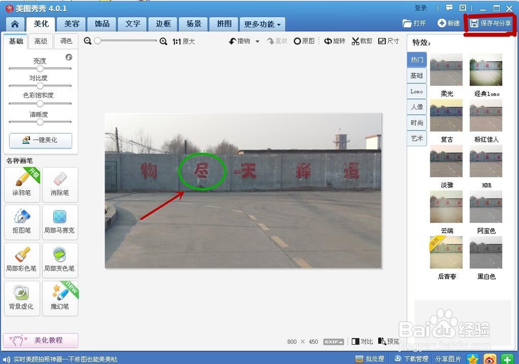Click the 1:1 原大 actual size button
This screenshot has width=519, height=364.
pyautogui.click(x=184, y=41)
